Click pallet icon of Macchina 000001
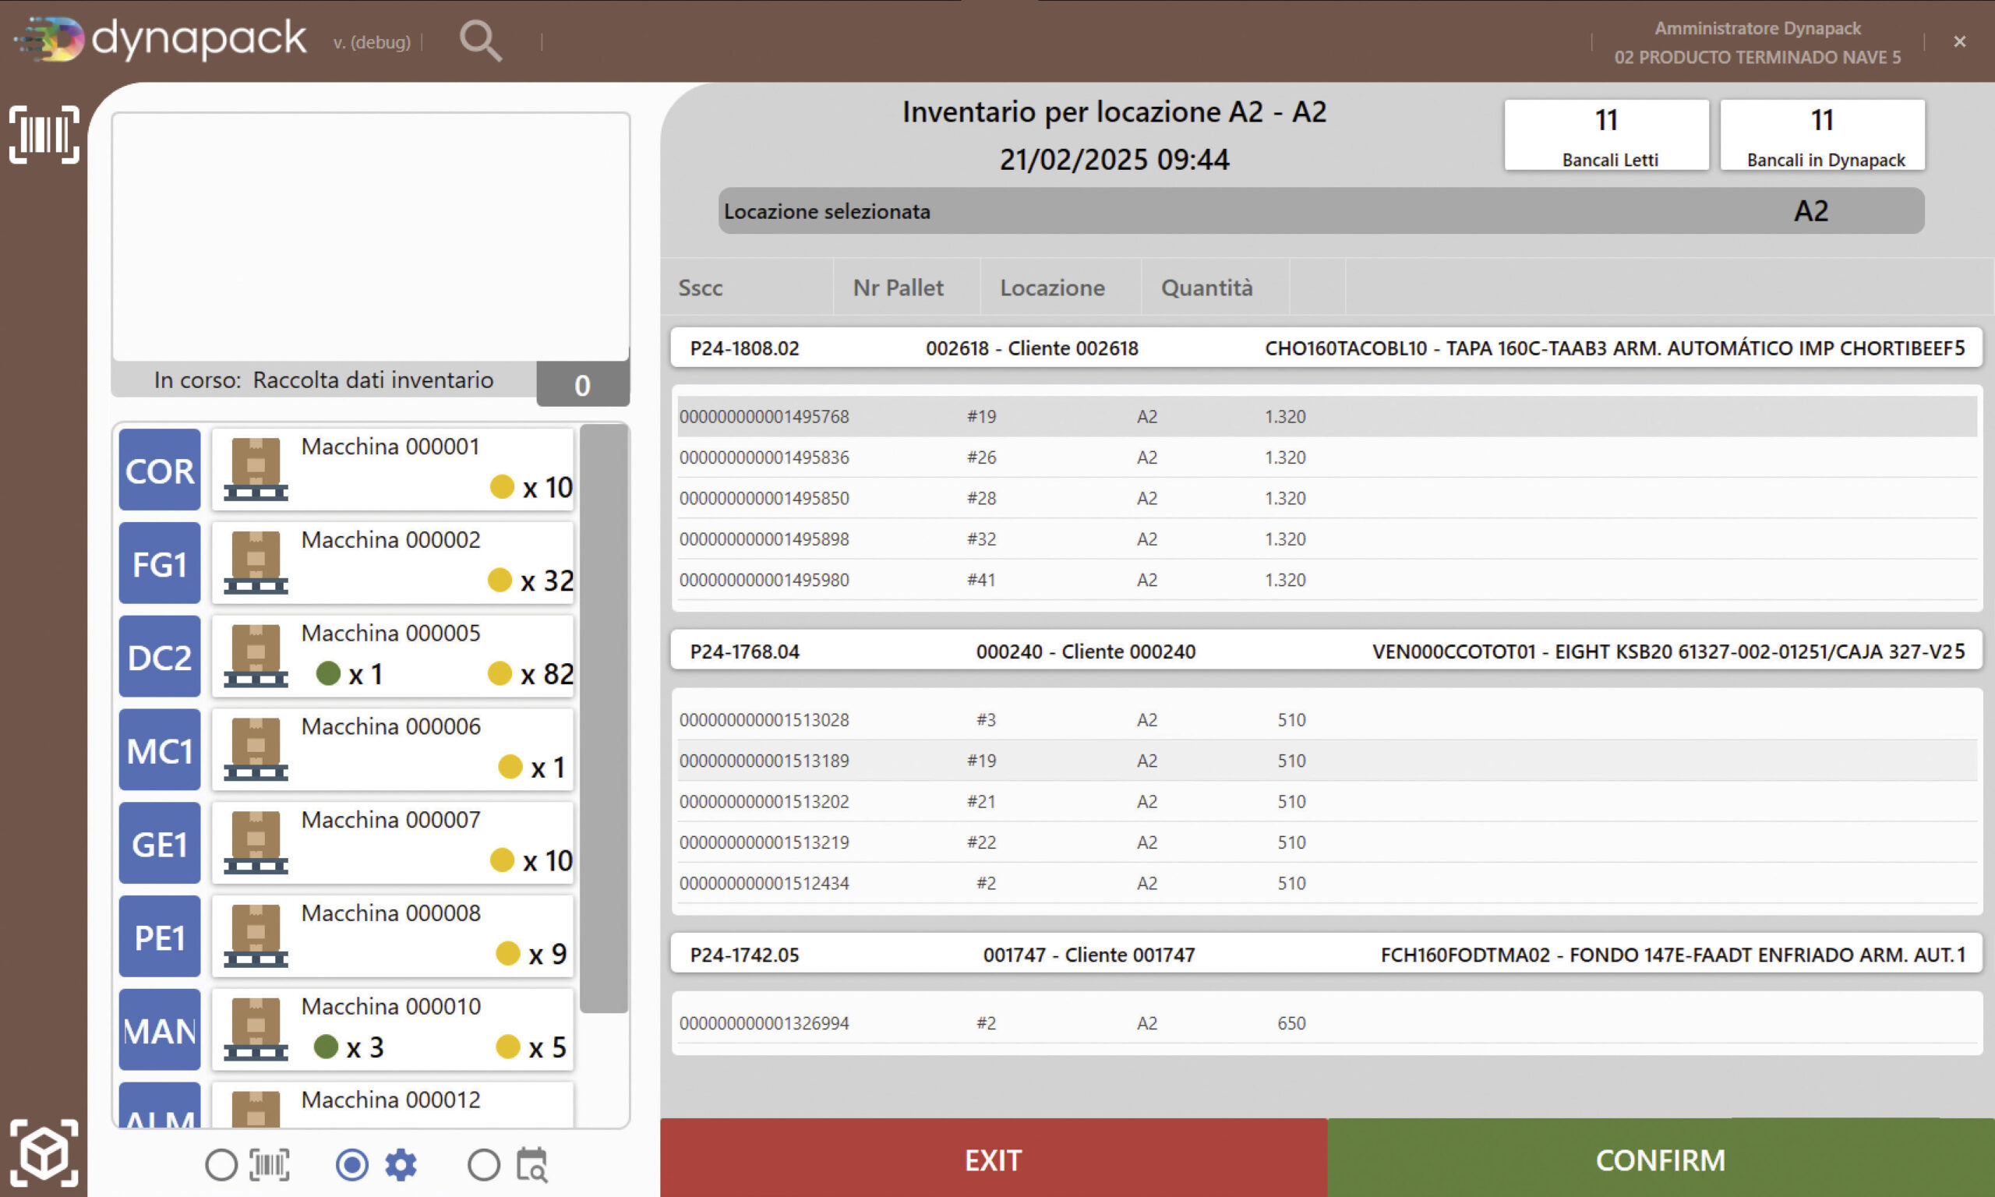This screenshot has height=1197, width=1995. pyautogui.click(x=256, y=469)
